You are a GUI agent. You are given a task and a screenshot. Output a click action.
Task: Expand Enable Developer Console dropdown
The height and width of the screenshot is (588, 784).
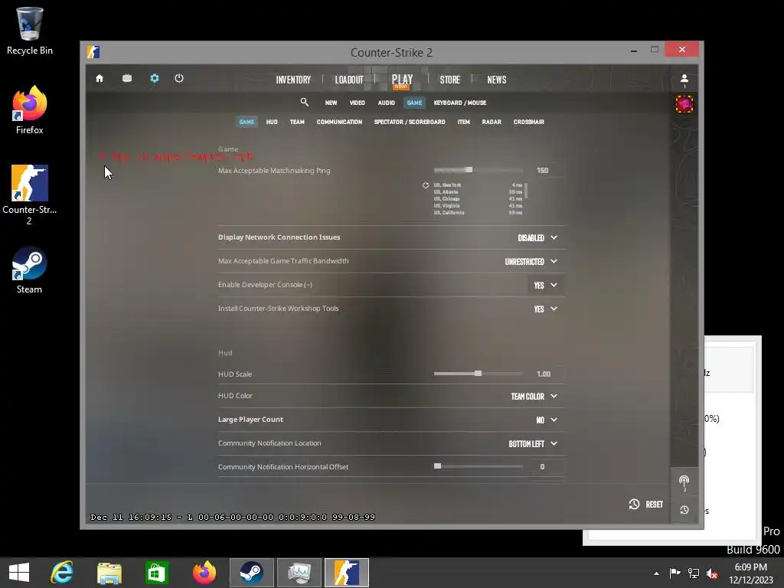[545, 285]
